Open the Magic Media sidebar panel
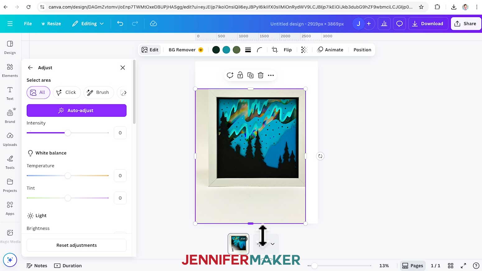482x271 pixels. click(x=10, y=236)
